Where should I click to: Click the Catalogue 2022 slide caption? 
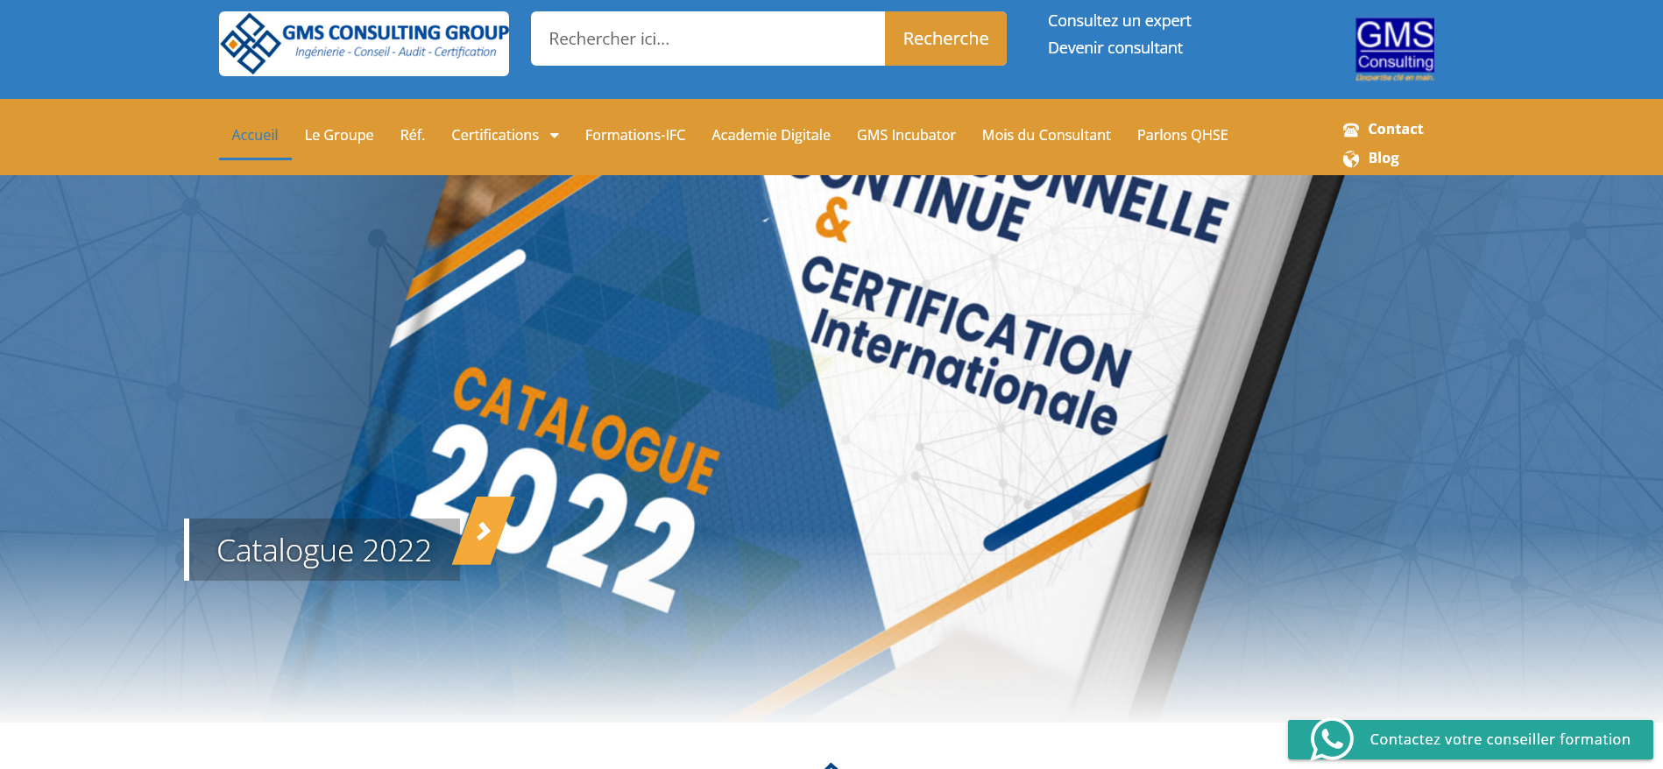tap(323, 551)
